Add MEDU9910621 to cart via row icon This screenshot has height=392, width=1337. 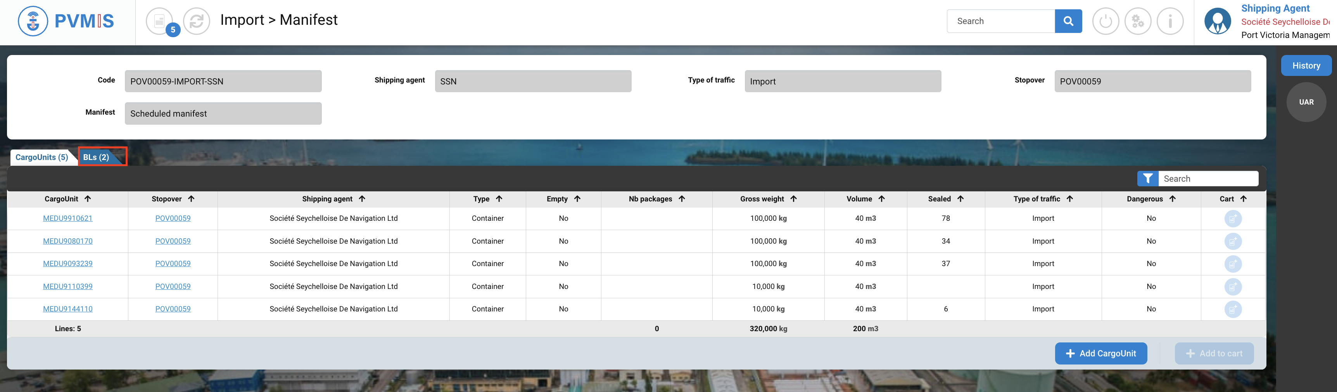(x=1233, y=219)
